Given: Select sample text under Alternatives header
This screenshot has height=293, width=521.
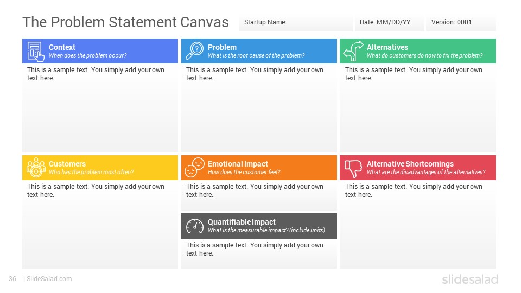Looking at the screenshot, I should pyautogui.click(x=414, y=74).
